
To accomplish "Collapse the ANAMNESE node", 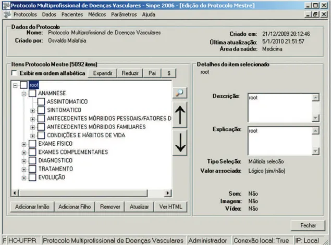I will tap(24, 94).
